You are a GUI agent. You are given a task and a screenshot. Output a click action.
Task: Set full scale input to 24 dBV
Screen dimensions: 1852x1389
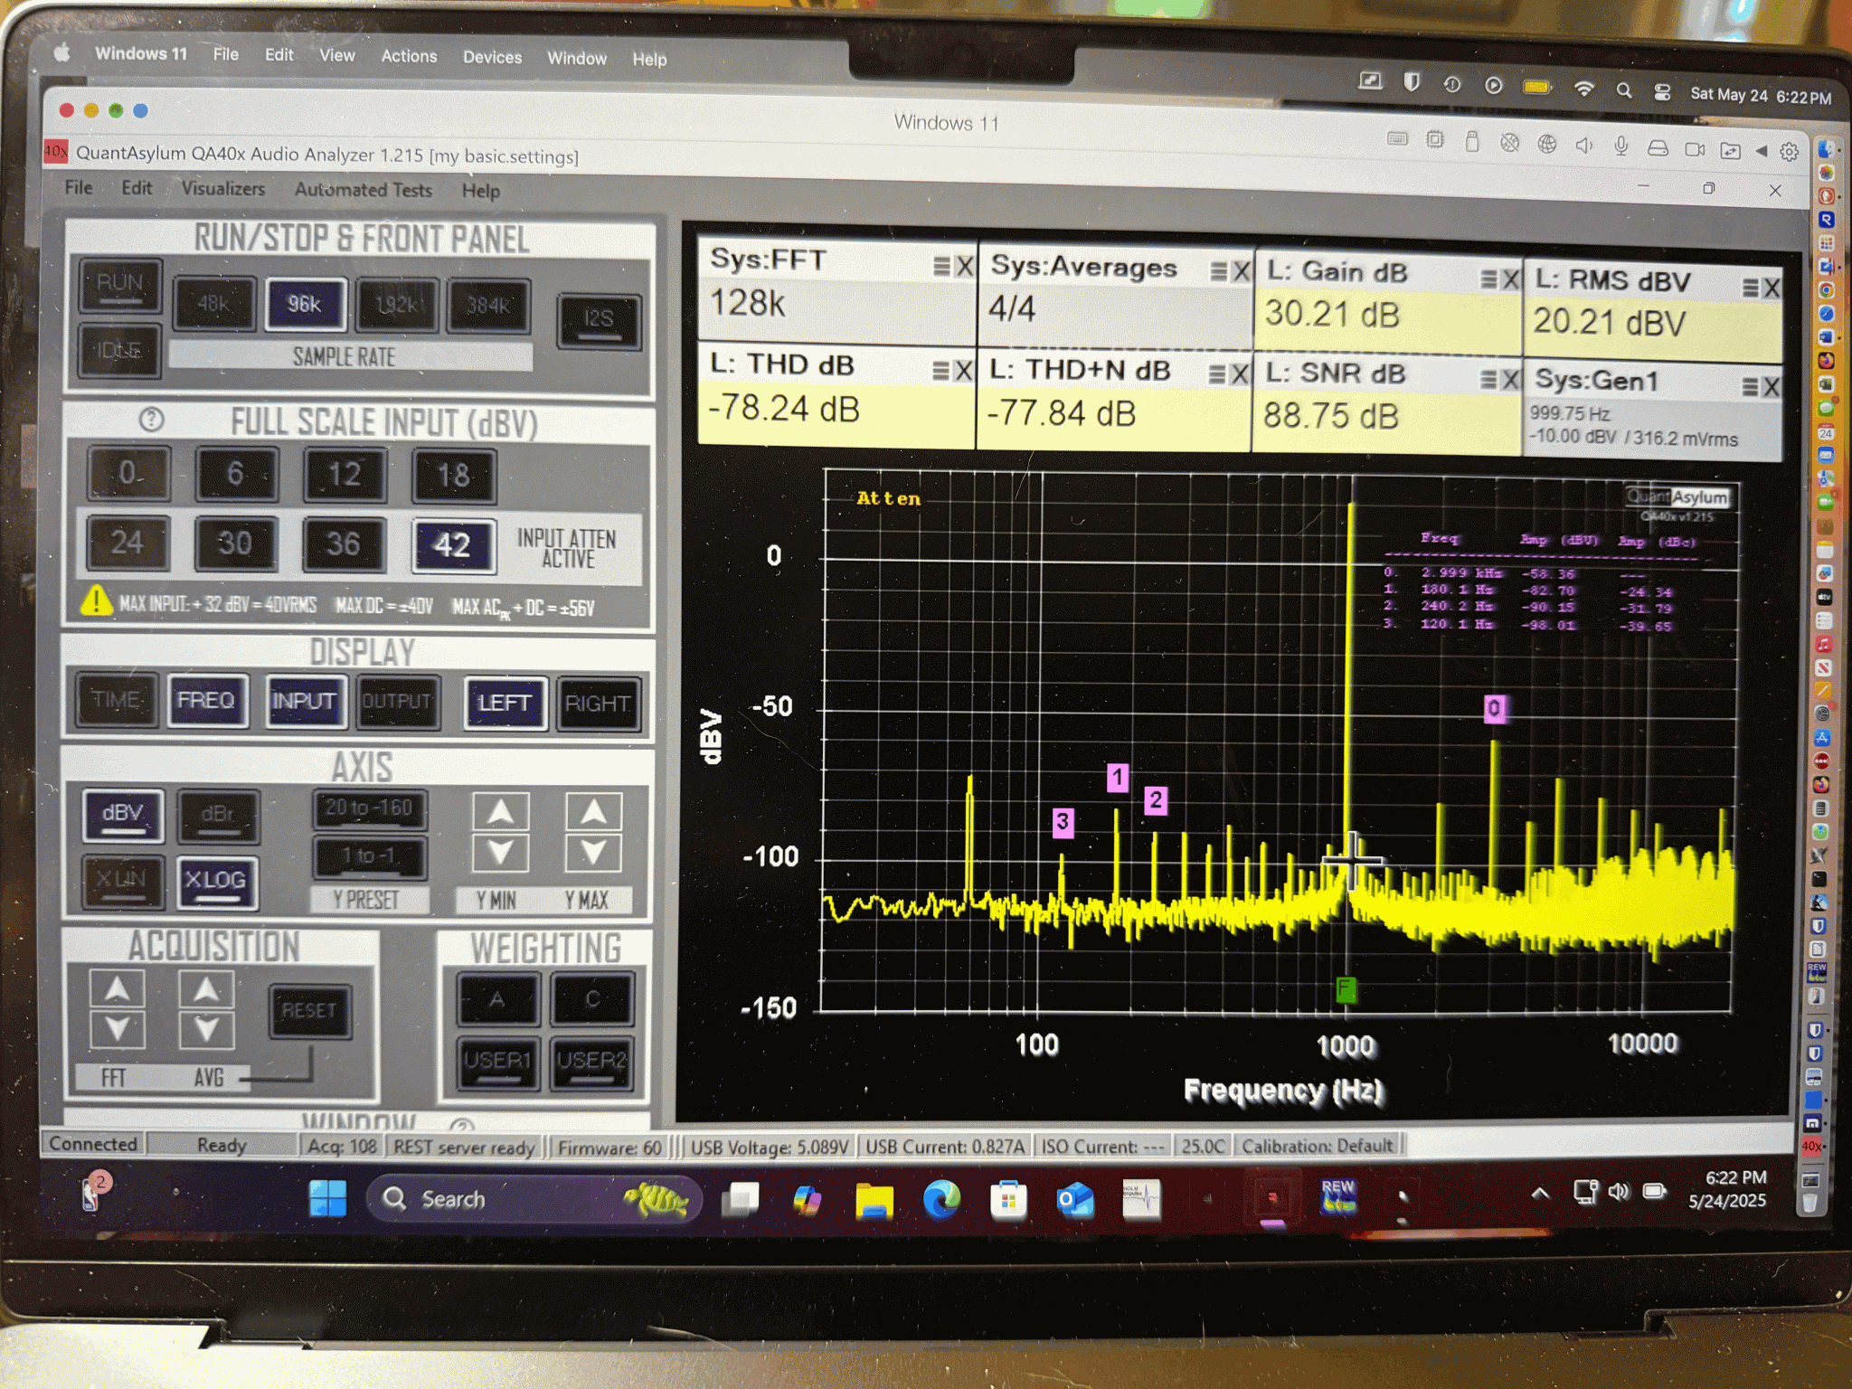(128, 543)
